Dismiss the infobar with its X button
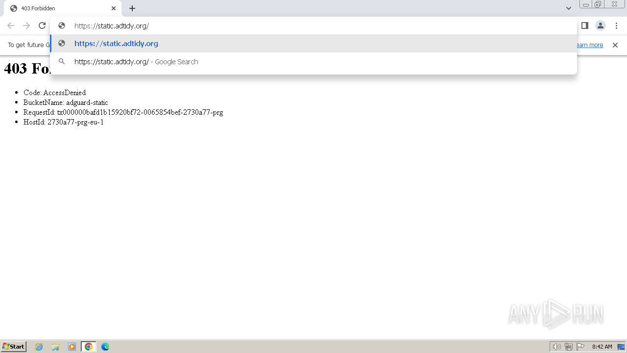Viewport: 627px width, 353px height. 615,45
